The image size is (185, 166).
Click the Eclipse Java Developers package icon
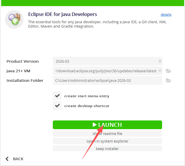click(14, 19)
